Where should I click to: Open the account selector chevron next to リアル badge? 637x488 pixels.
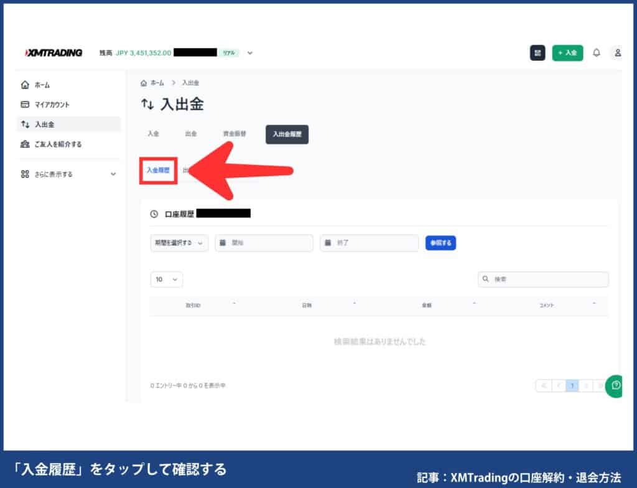[x=250, y=53]
